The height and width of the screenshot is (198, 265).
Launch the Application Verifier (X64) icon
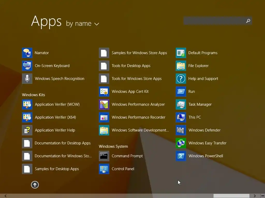27,117
